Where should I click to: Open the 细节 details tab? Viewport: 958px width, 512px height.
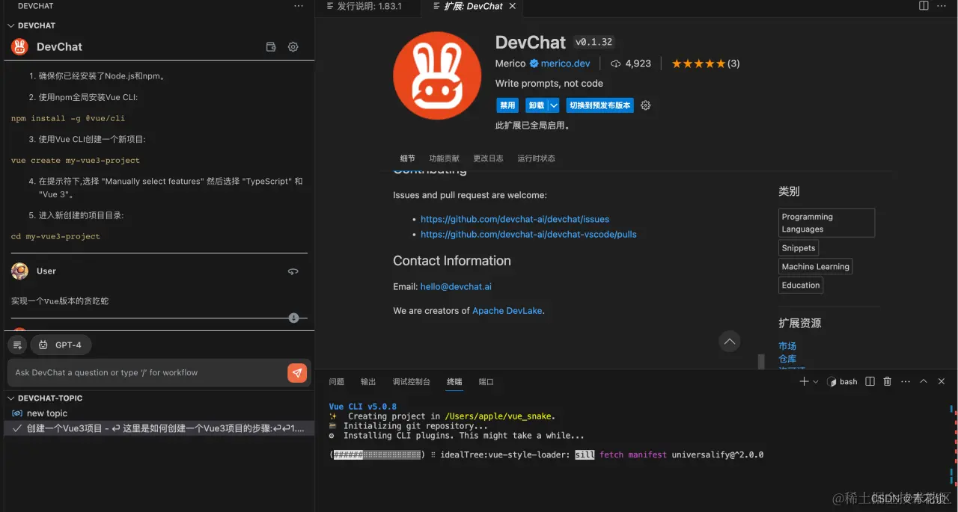pos(407,158)
